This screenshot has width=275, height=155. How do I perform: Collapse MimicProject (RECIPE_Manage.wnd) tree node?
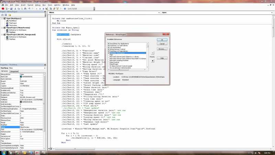point(2,35)
